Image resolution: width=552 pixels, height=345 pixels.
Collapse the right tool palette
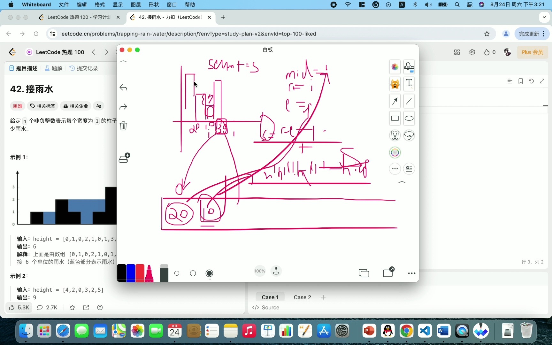tap(402, 182)
